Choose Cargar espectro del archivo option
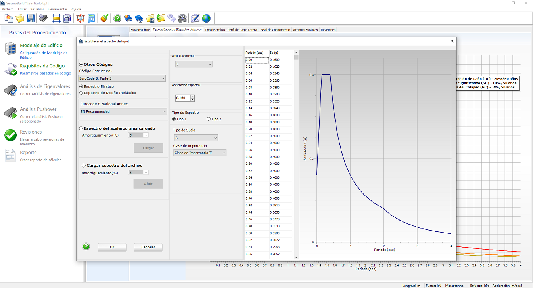The width and height of the screenshot is (533, 288). click(x=84, y=166)
